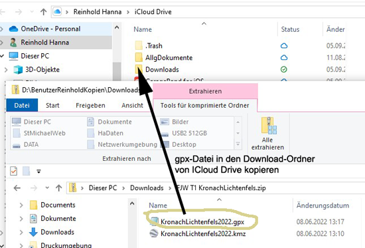Click Downloads breadcrumb in zip window
Screen dimensions: 365x248
(147, 187)
